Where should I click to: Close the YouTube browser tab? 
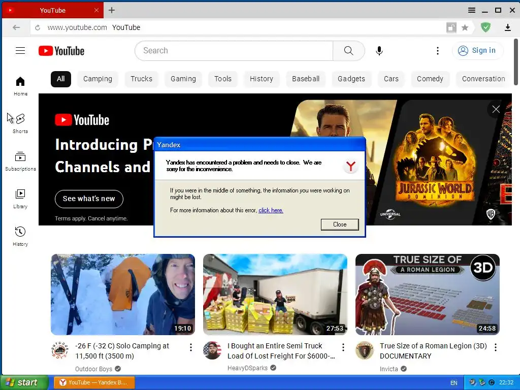[96, 10]
